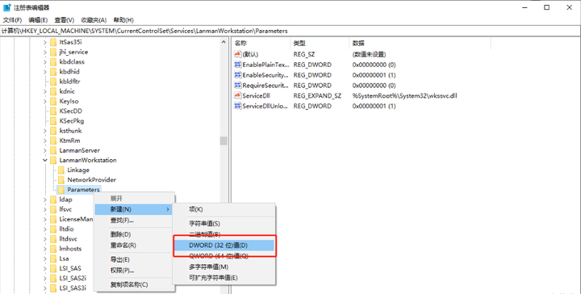
Task: Open the 新建(N) submenu arrow
Action: [x=168, y=209]
